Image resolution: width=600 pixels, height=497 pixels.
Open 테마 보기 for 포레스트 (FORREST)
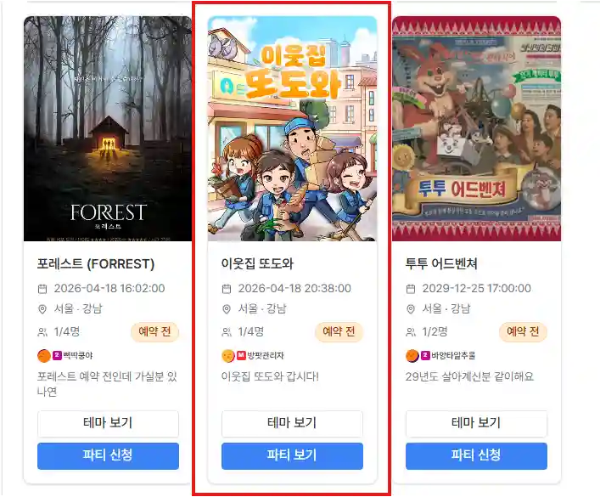tap(108, 423)
